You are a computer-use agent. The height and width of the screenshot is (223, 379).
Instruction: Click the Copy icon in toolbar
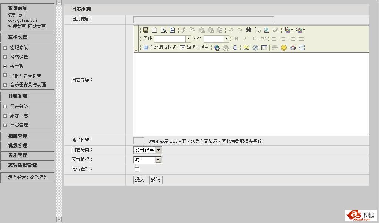click(192, 30)
